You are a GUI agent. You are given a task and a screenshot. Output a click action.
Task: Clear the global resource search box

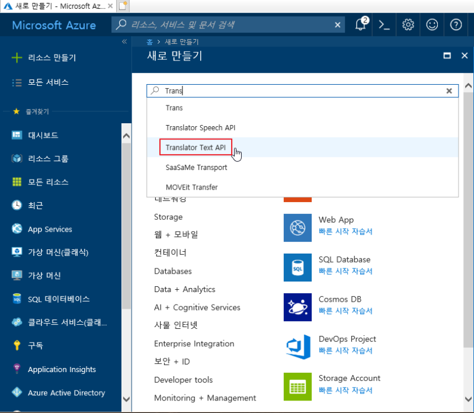[338, 25]
